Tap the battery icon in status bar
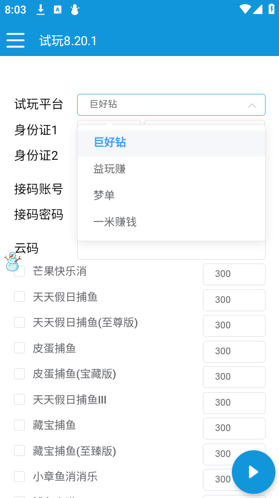This screenshot has height=498, width=279. click(271, 9)
